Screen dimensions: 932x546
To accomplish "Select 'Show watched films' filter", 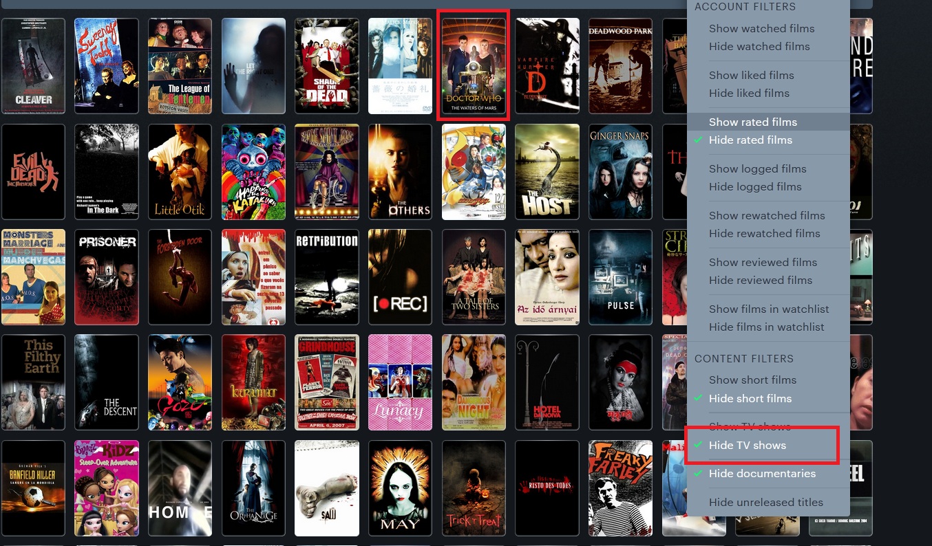I will click(x=761, y=28).
